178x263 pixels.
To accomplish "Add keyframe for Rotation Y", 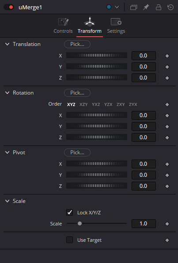I will pyautogui.click(x=167, y=126).
